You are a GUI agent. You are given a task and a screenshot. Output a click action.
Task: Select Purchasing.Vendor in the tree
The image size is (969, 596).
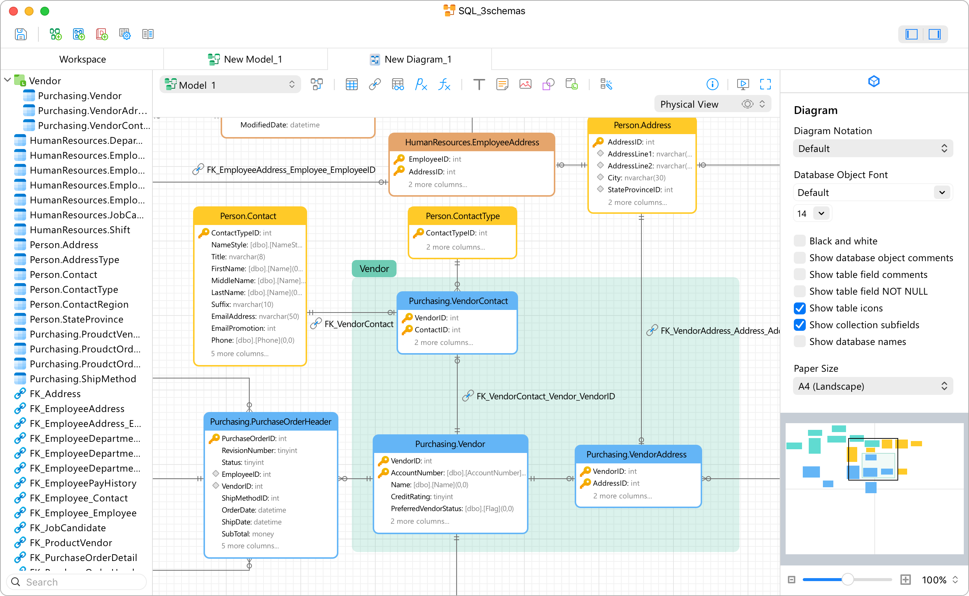[x=80, y=96]
